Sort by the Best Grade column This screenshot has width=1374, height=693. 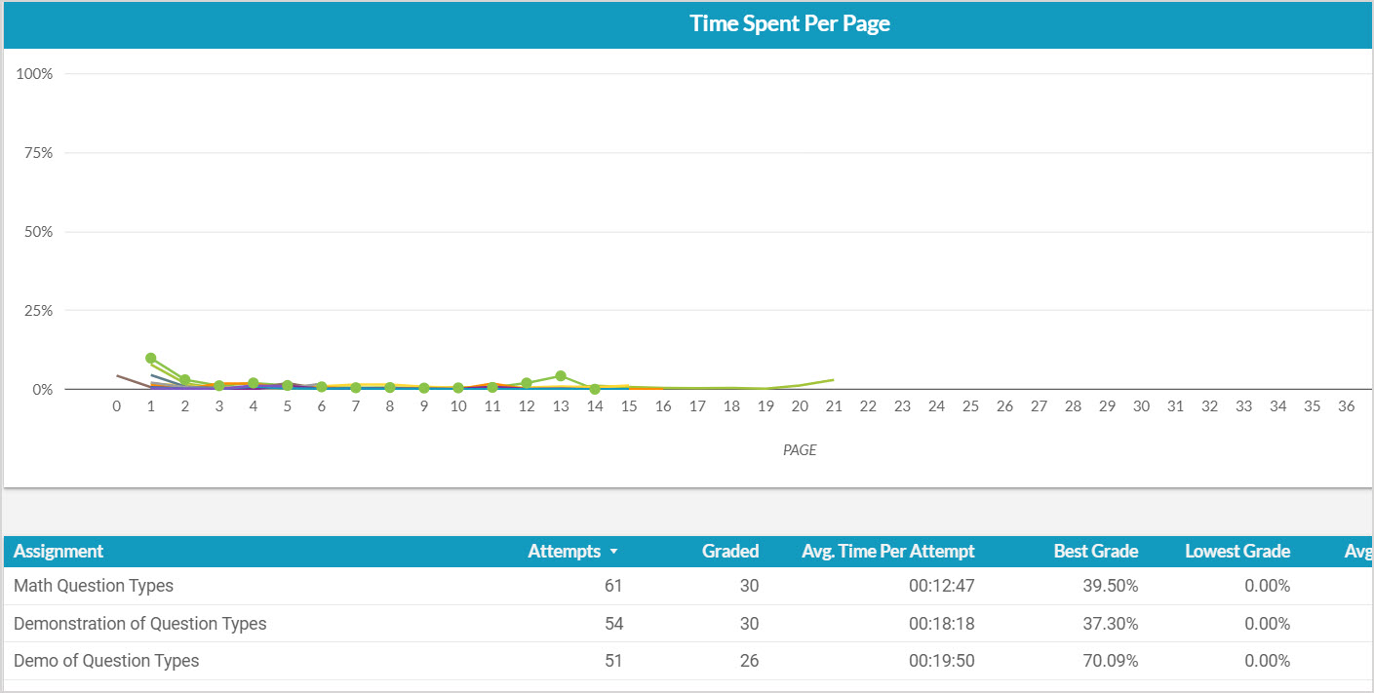1095,551
